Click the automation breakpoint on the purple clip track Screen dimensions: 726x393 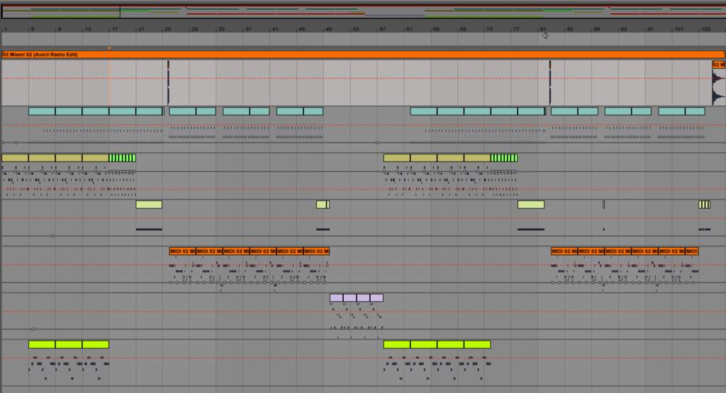[33, 329]
